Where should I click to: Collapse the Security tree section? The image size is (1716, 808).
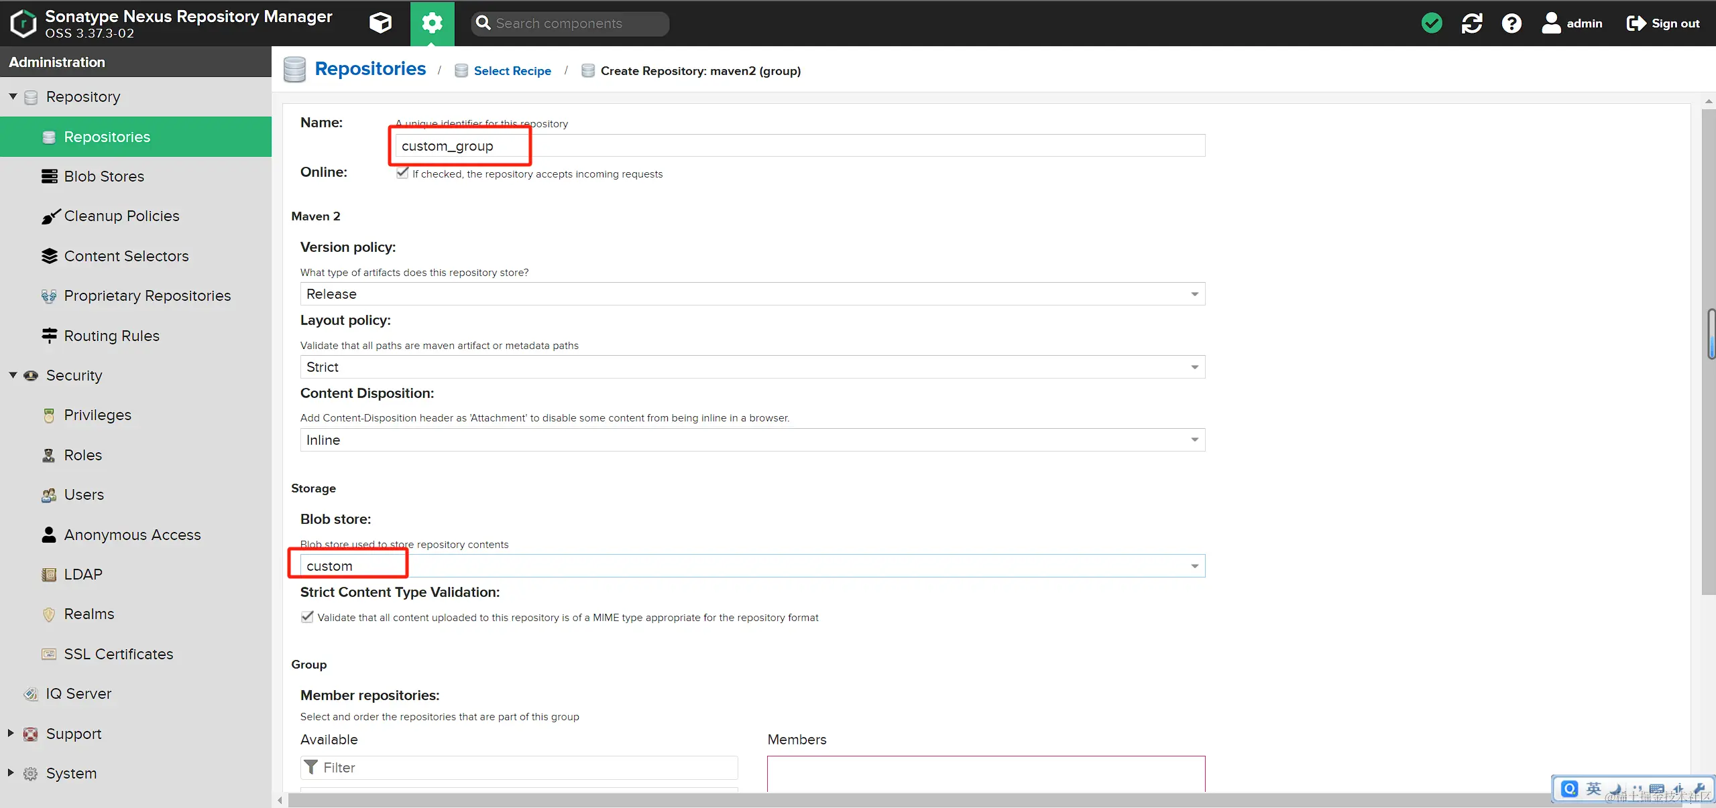pyautogui.click(x=13, y=375)
